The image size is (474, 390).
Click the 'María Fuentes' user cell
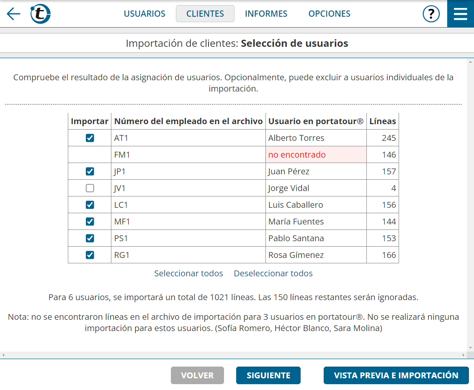pos(316,222)
